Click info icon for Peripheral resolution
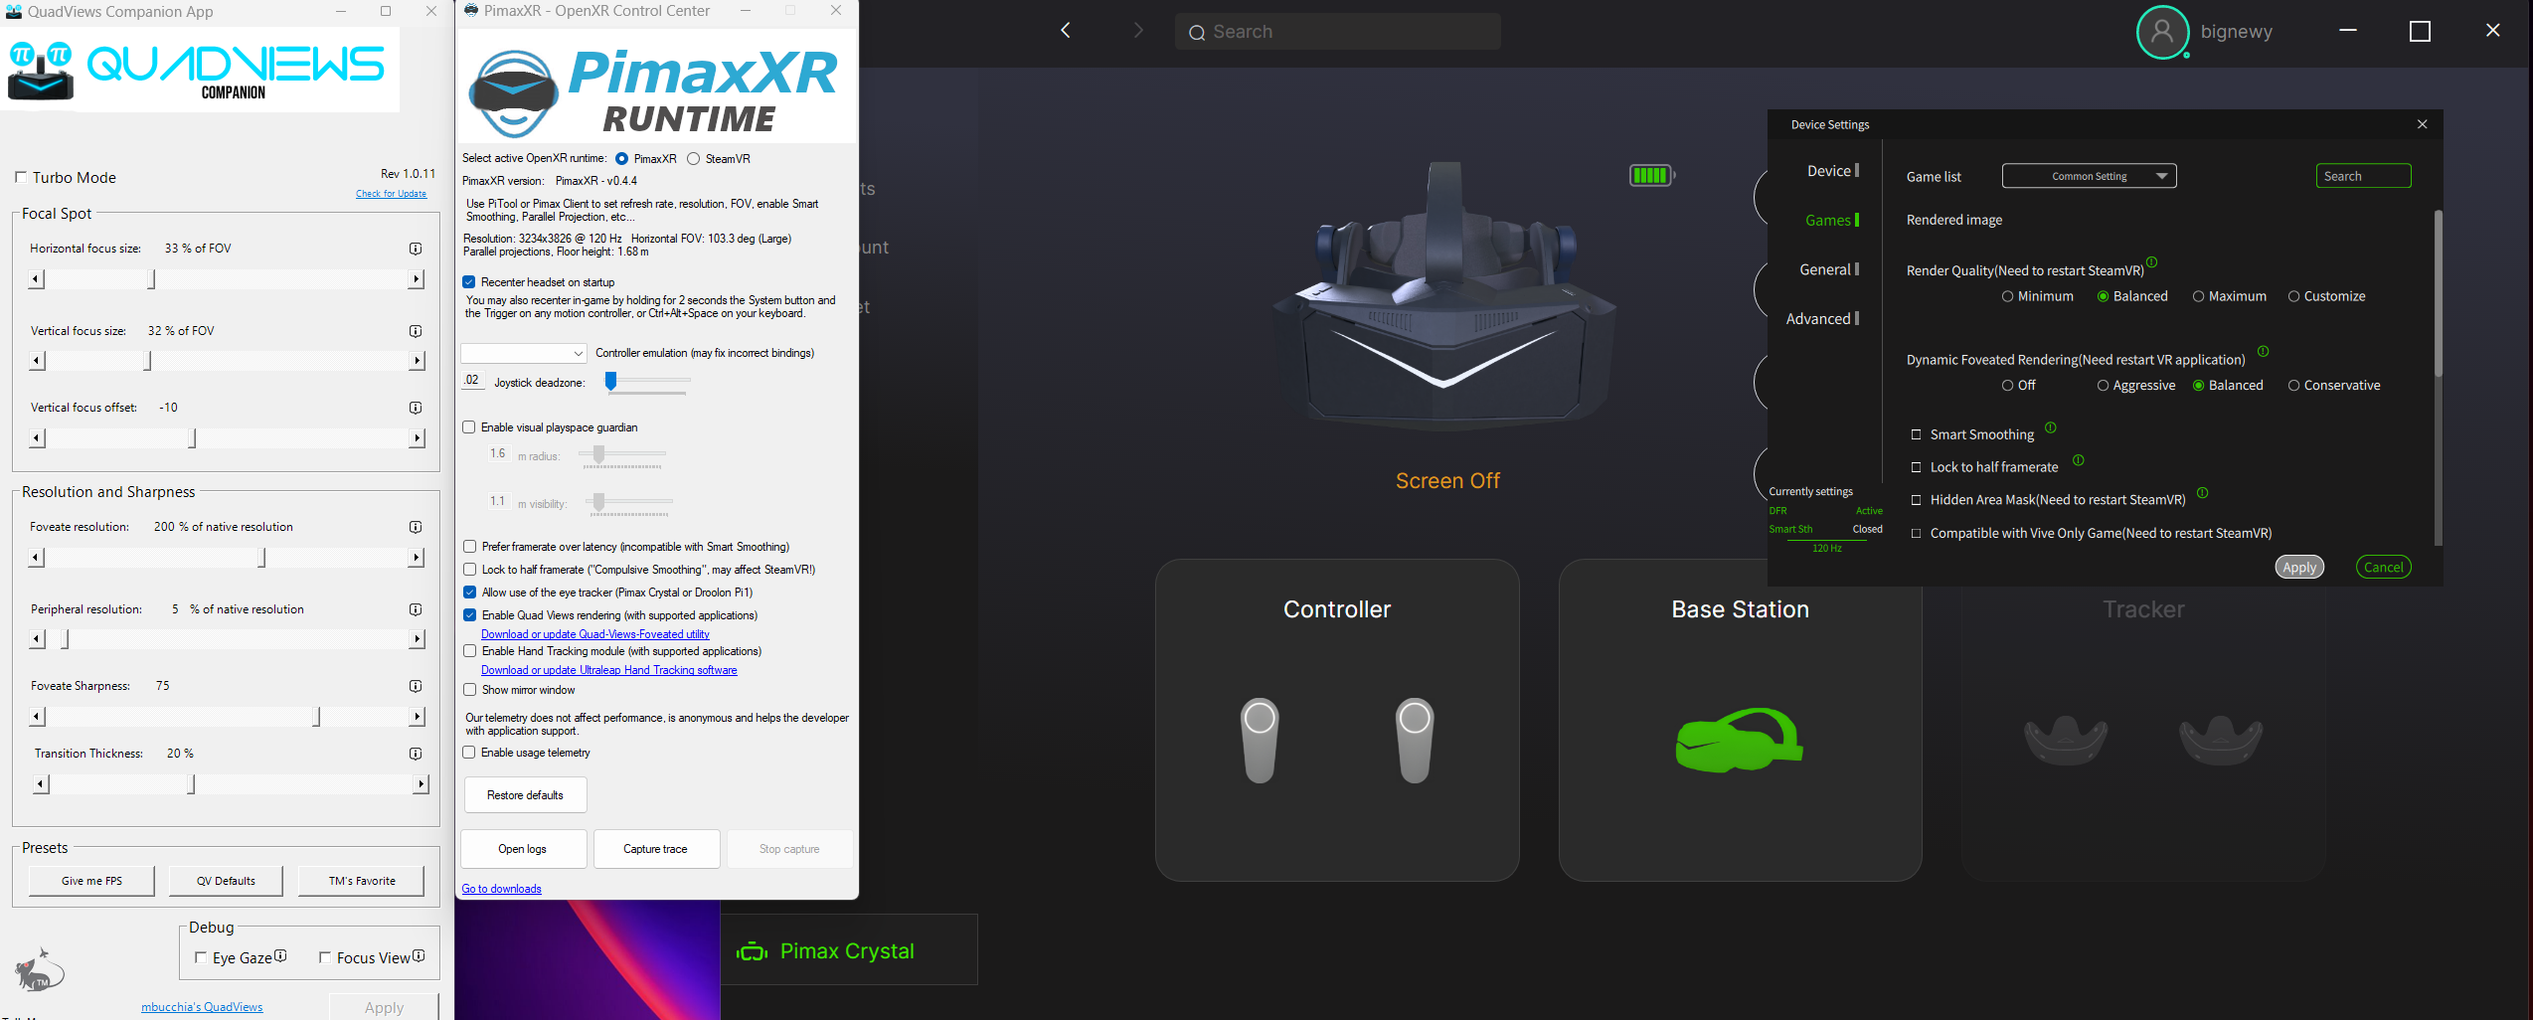The height and width of the screenshot is (1020, 2533). tap(416, 609)
